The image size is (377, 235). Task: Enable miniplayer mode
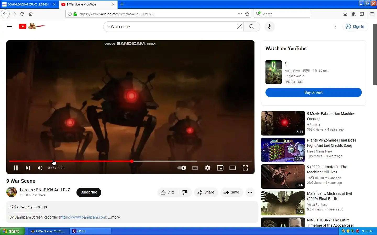220,168
